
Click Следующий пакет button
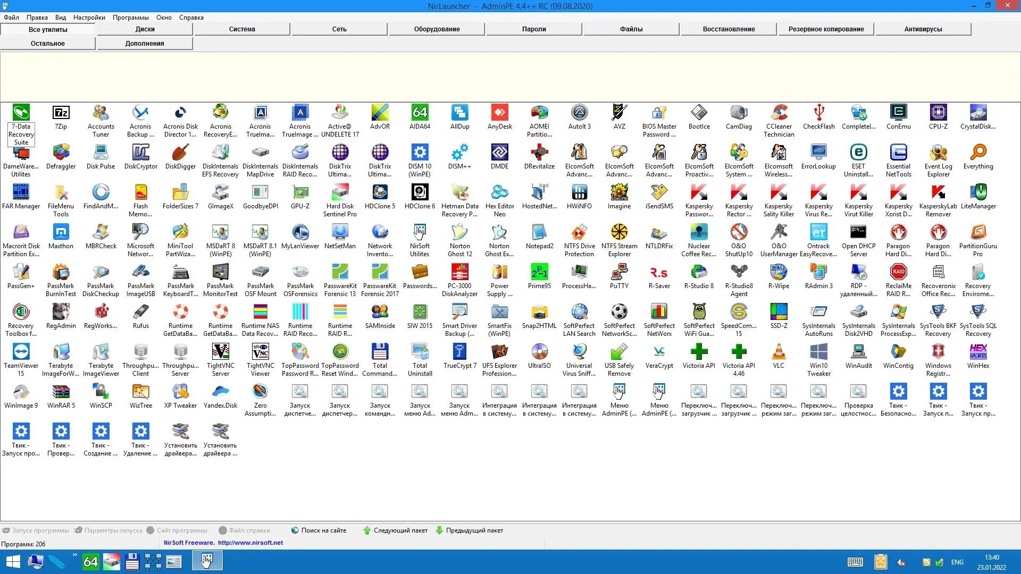pyautogui.click(x=396, y=530)
